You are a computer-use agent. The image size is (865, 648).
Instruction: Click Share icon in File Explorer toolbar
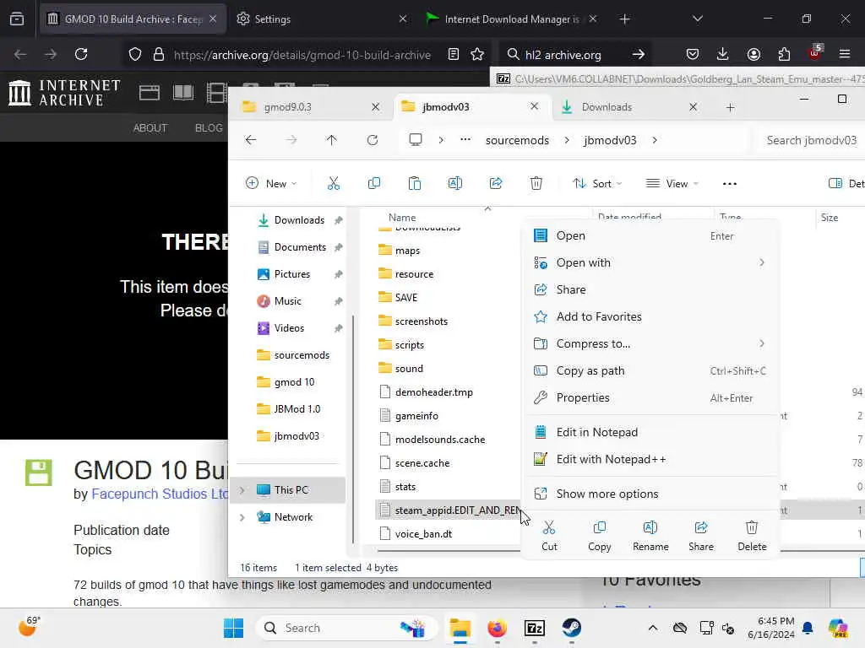(x=496, y=183)
